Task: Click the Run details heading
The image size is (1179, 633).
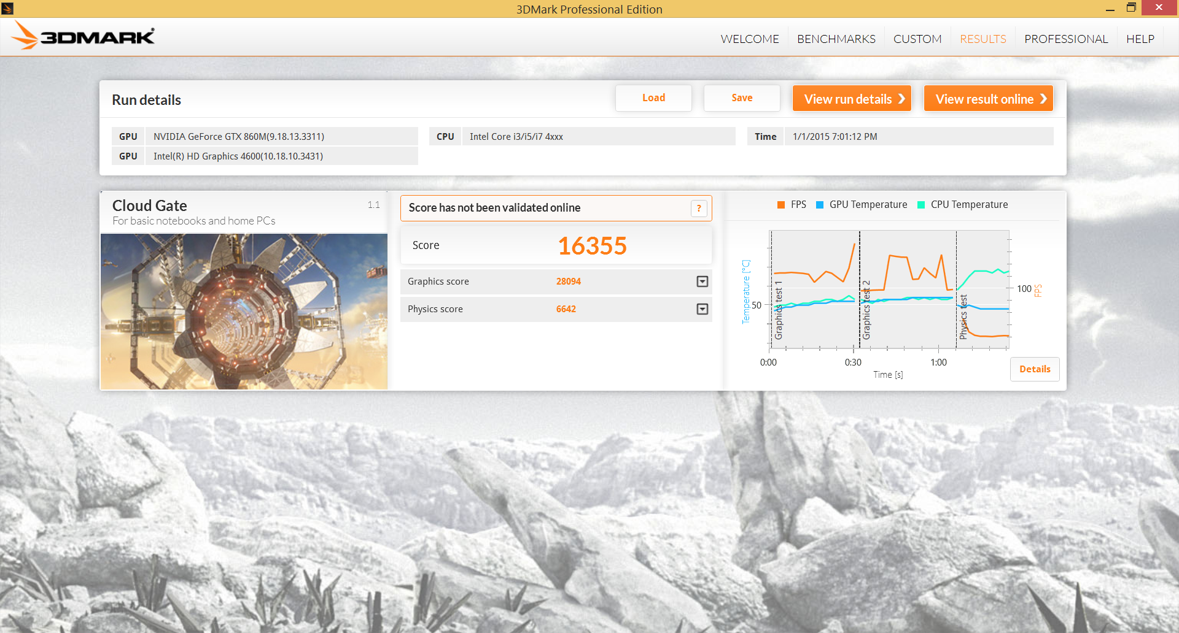Action: [x=146, y=100]
